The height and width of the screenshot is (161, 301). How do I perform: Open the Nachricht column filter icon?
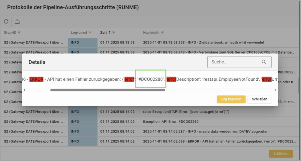coord(162,32)
